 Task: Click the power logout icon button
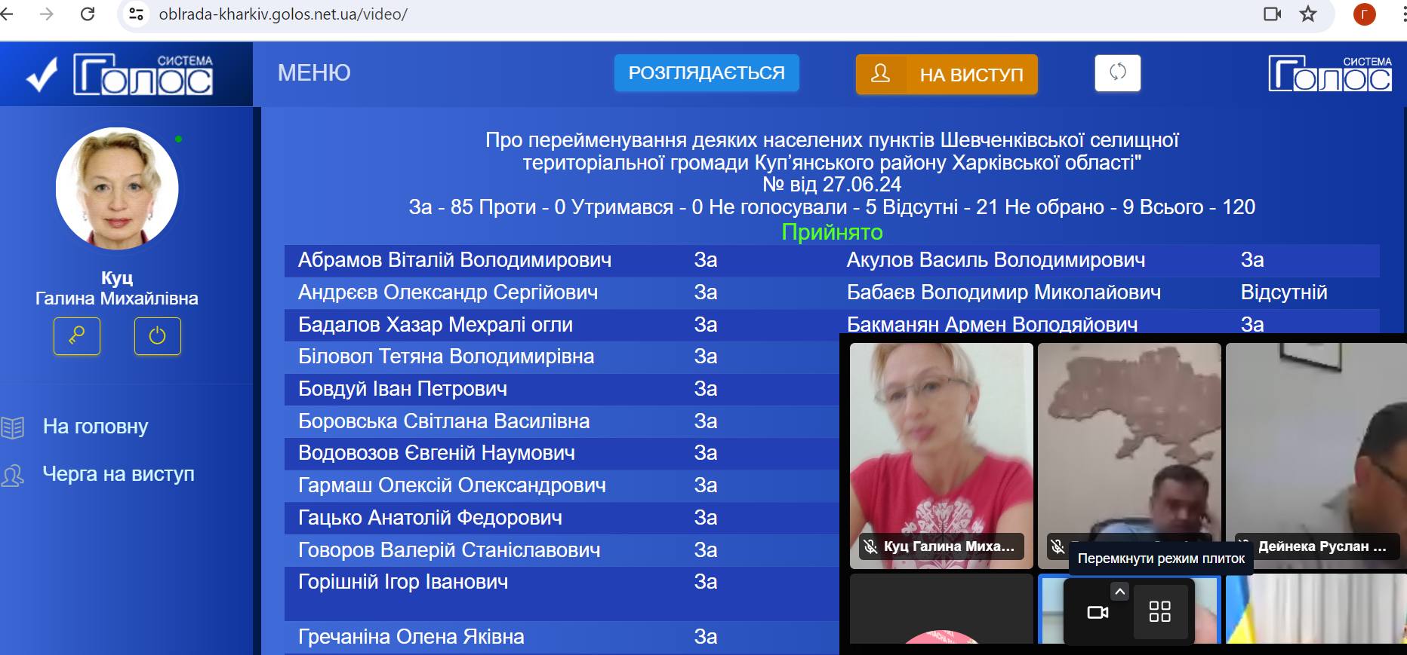[157, 336]
